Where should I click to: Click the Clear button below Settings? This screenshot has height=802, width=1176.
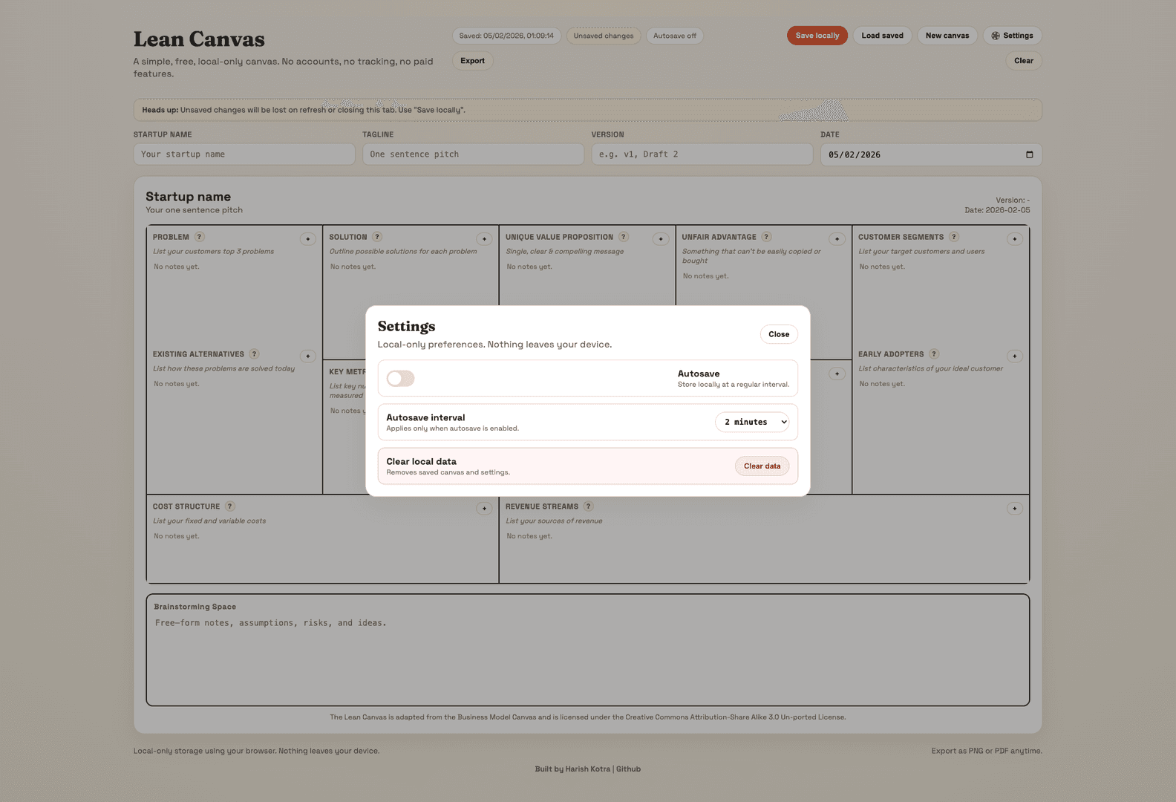[x=1023, y=61]
